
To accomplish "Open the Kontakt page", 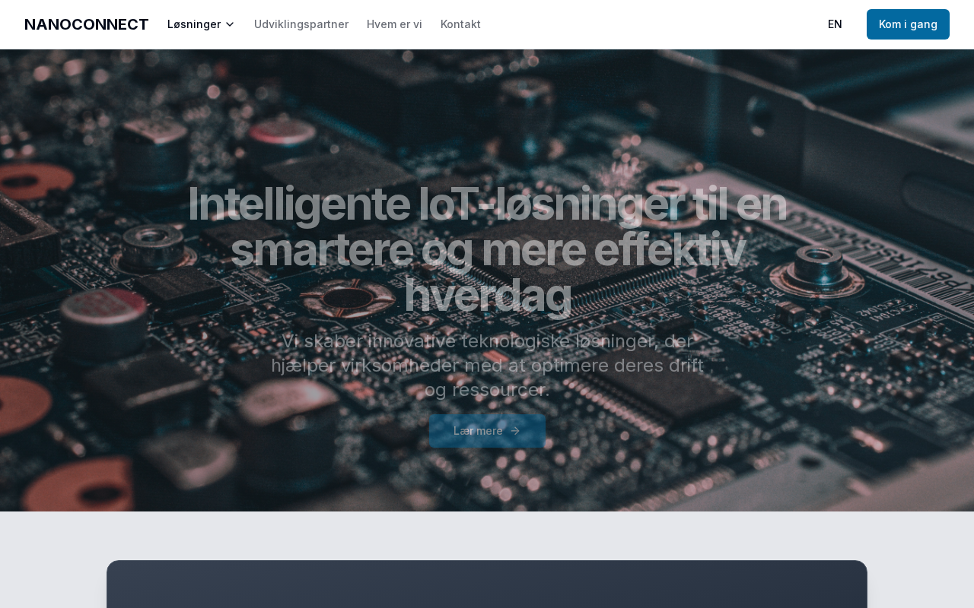I will pyautogui.click(x=460, y=24).
